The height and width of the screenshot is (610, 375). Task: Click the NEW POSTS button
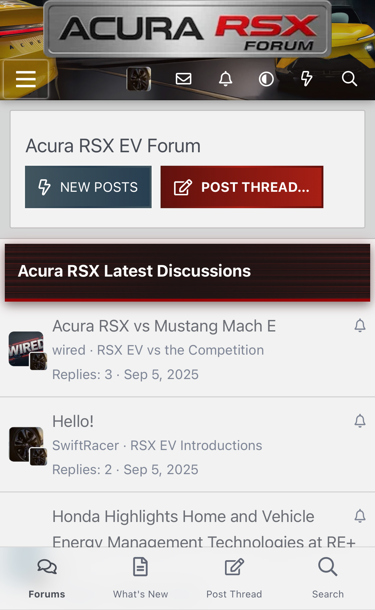point(88,187)
